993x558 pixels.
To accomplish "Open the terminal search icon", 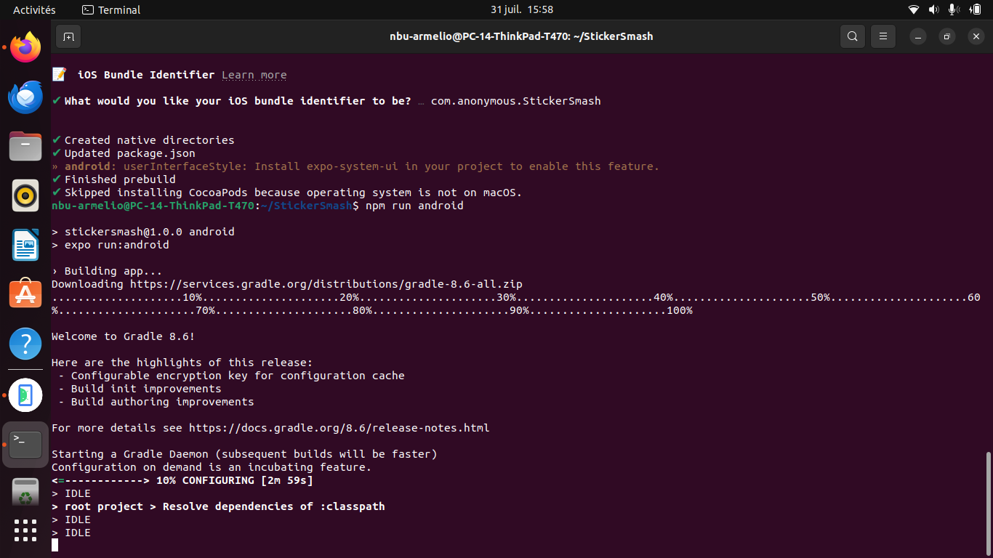I will tap(853, 36).
